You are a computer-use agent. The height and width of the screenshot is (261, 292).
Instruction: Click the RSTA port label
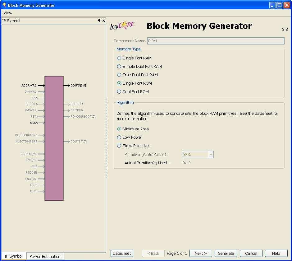tap(34, 117)
